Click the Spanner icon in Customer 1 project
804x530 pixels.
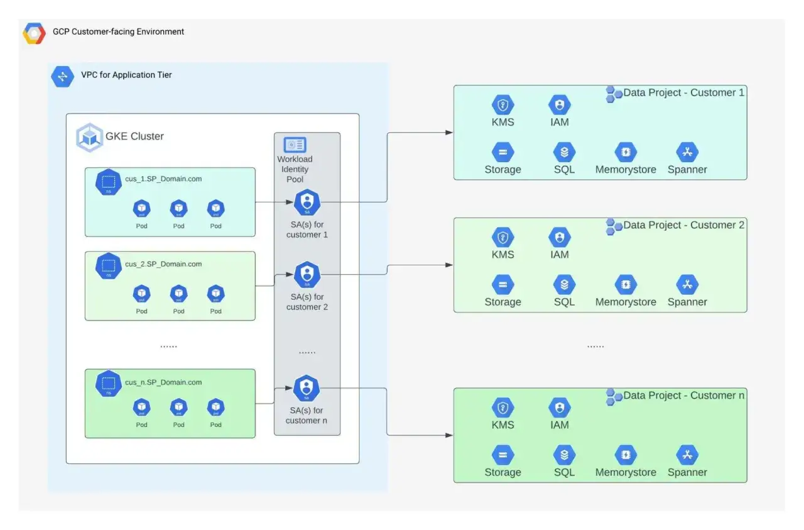(687, 152)
